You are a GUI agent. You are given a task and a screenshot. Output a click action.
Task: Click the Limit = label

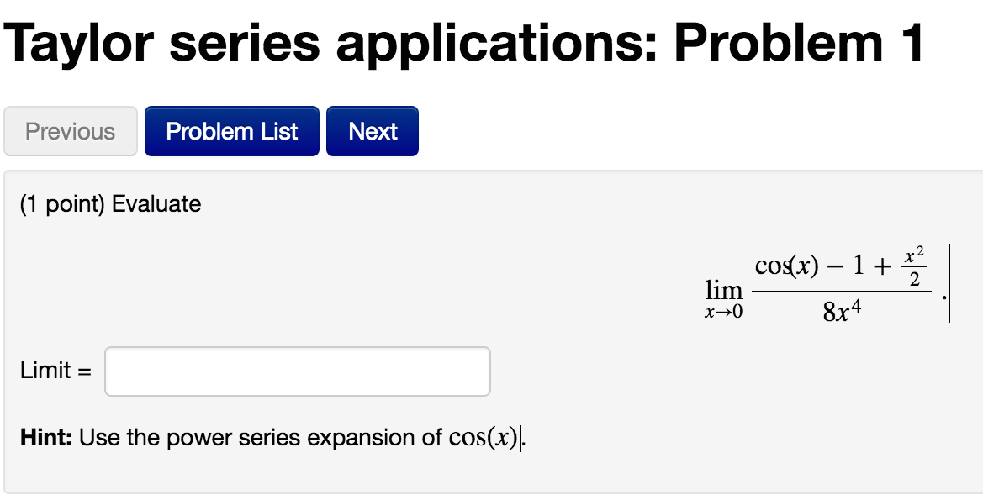point(53,371)
